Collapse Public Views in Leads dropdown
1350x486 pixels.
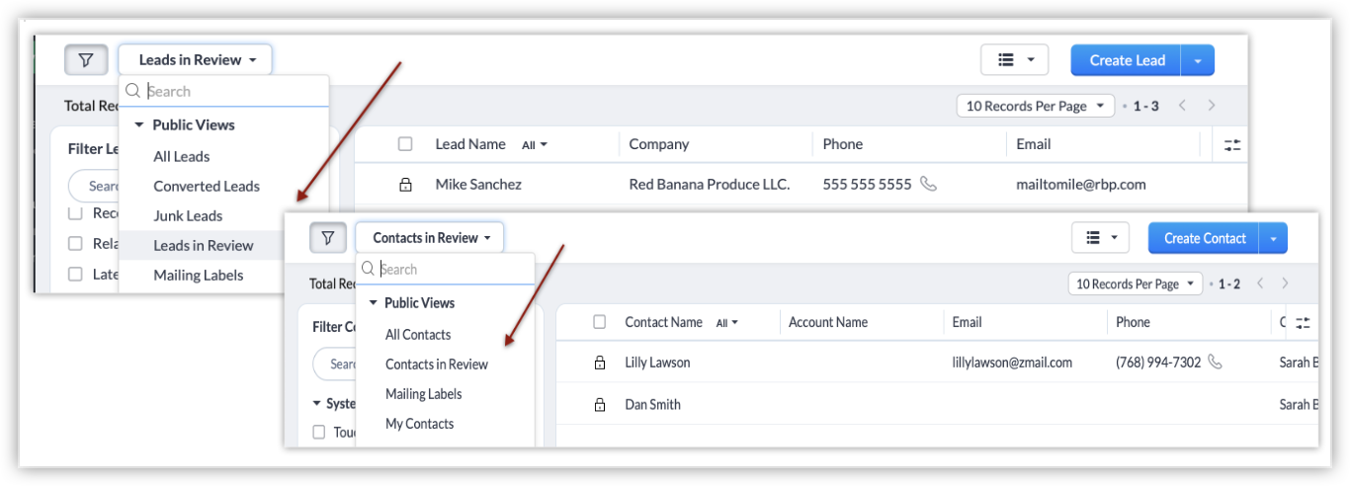[x=139, y=125]
